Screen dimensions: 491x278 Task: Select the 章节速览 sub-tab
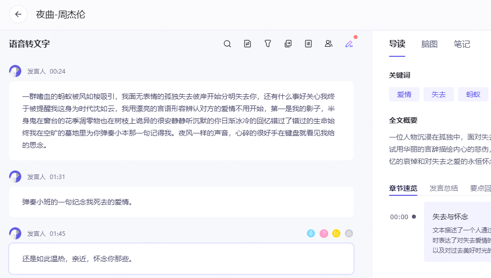(403, 188)
